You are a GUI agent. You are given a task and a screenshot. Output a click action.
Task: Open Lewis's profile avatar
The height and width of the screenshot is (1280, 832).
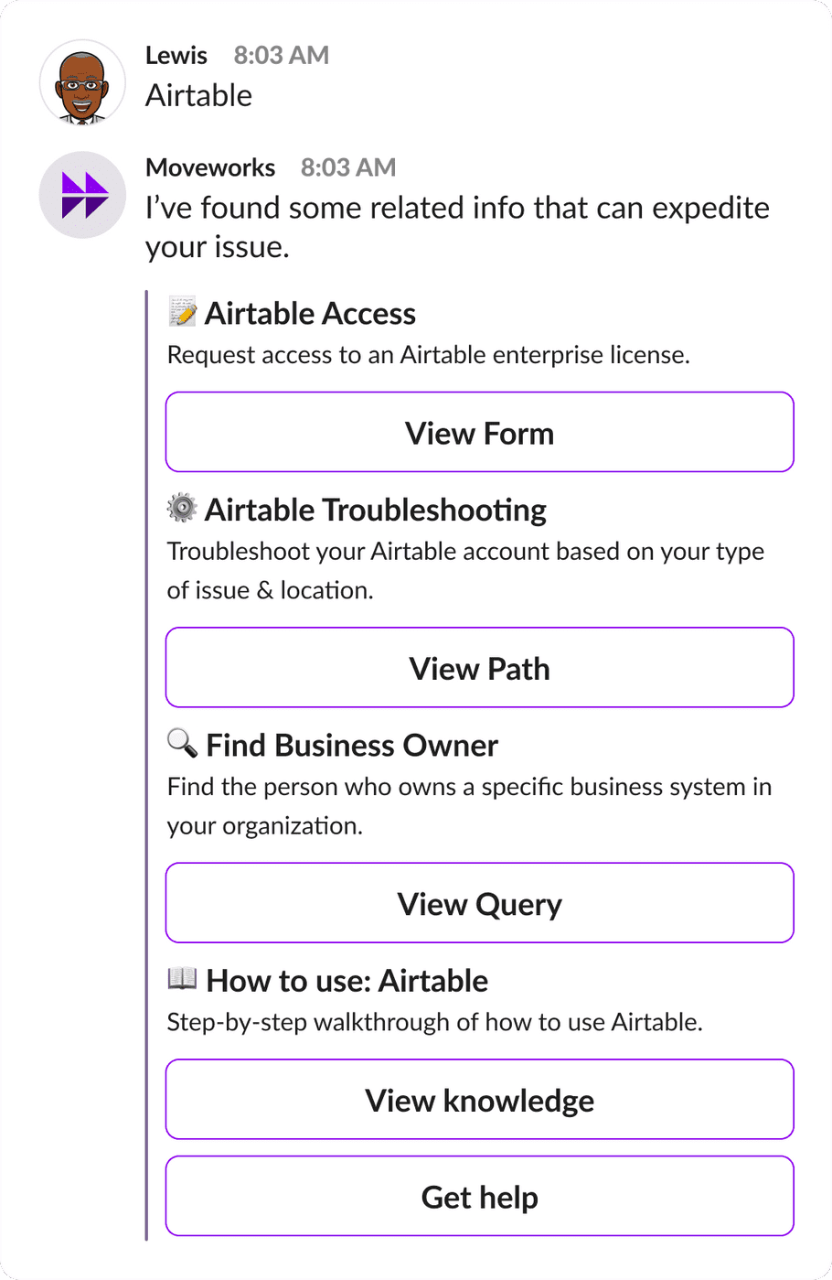point(82,82)
